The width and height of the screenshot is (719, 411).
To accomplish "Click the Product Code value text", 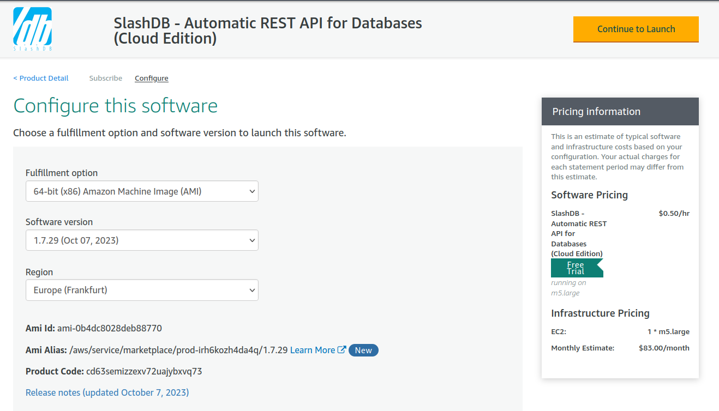I will click(144, 371).
